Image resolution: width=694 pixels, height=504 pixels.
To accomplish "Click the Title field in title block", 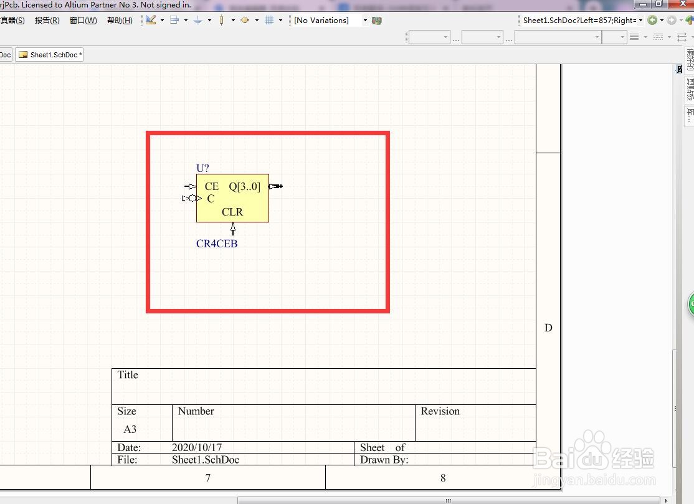I will (323, 386).
